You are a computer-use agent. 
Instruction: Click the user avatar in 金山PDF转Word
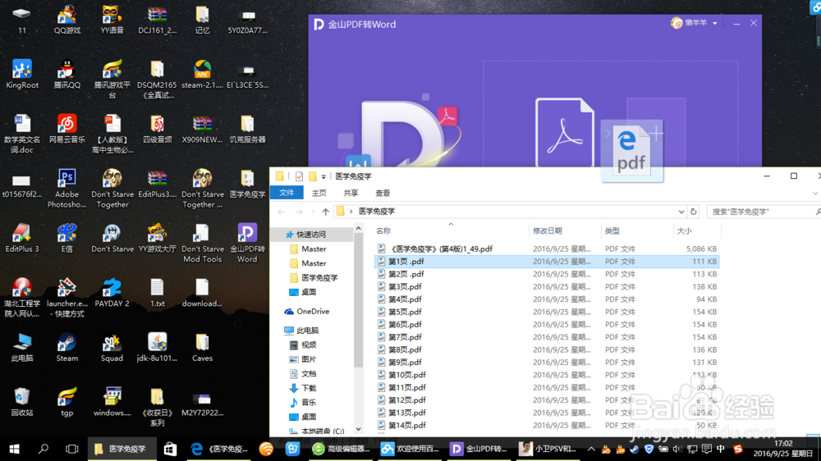[x=677, y=23]
